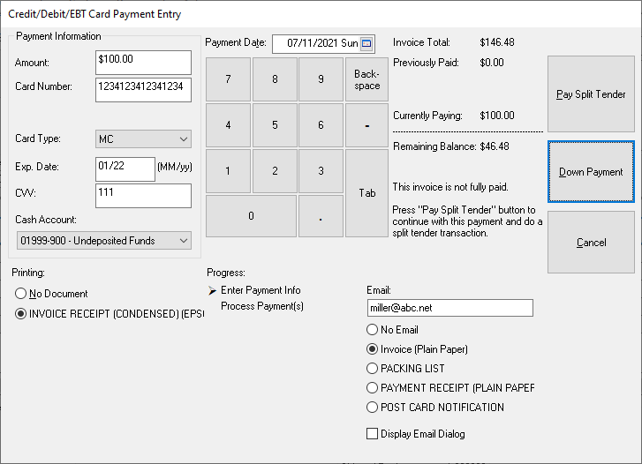The width and height of the screenshot is (642, 464).
Task: Click the Payment Date field
Action: pyautogui.click(x=316, y=43)
